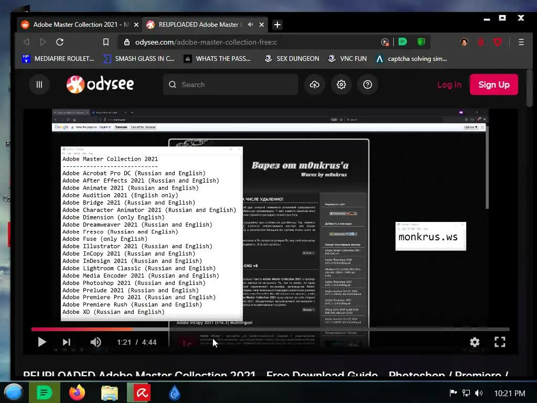Image resolution: width=537 pixels, height=403 pixels.
Task: Open SMASH GLASS IN C... bookmark
Action: 138,59
